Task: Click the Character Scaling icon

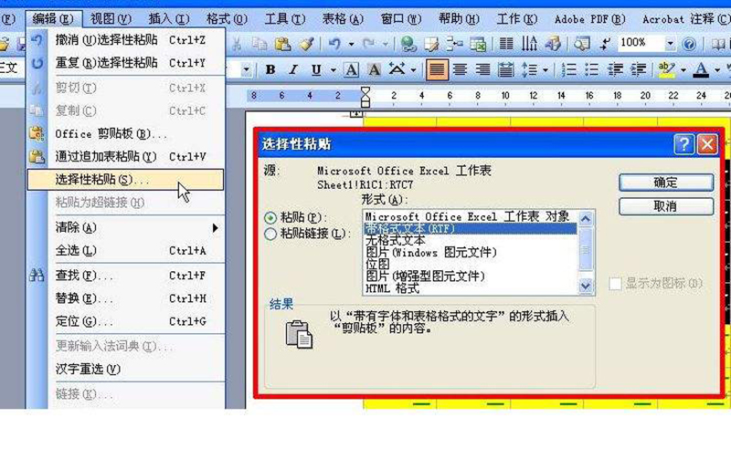Action: click(397, 70)
